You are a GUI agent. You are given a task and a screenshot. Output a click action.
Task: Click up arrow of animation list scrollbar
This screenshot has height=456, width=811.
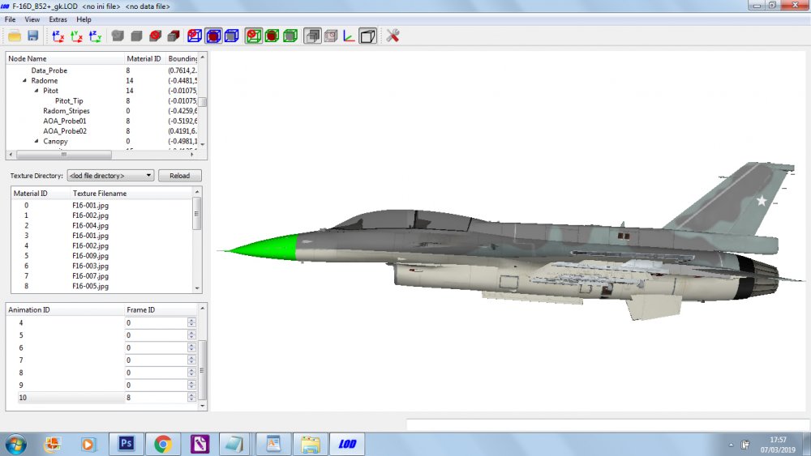click(203, 309)
